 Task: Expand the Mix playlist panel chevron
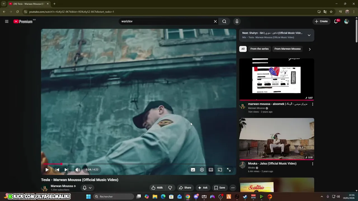(x=309, y=35)
